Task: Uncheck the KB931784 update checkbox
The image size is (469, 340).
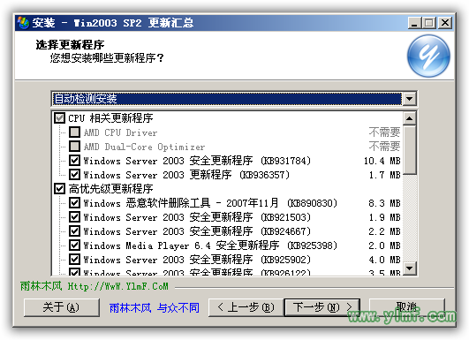Action: coord(74,160)
